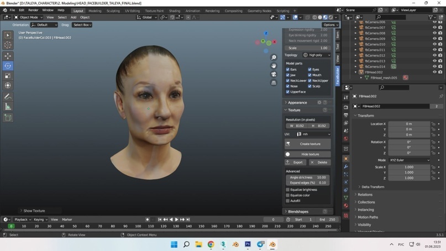The height and width of the screenshot is (251, 446).
Task: Click the texture Delete button
Action: pos(319,162)
